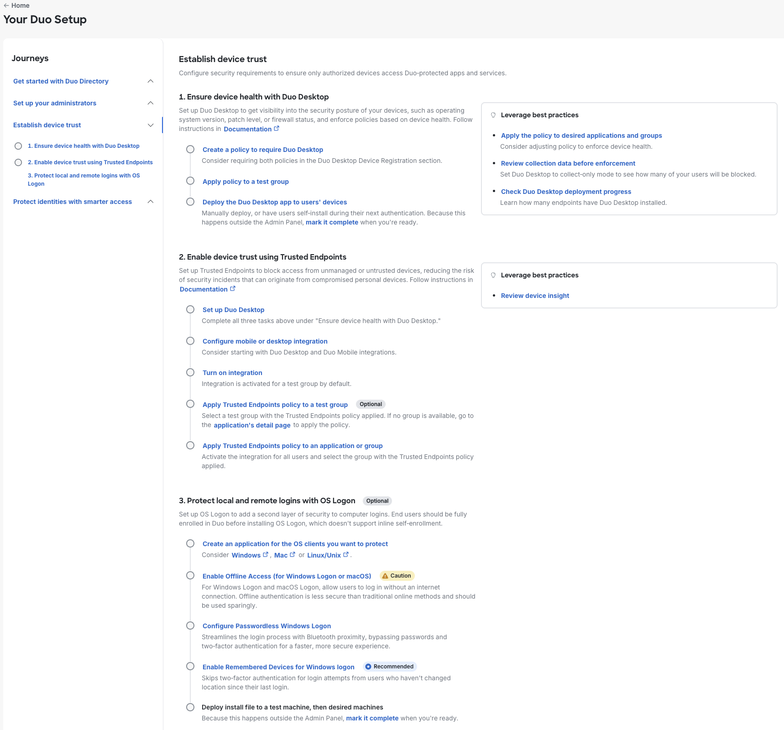Image resolution: width=784 pixels, height=730 pixels.
Task: Go to sidebar step 2 Enable device trust
Action: point(90,162)
